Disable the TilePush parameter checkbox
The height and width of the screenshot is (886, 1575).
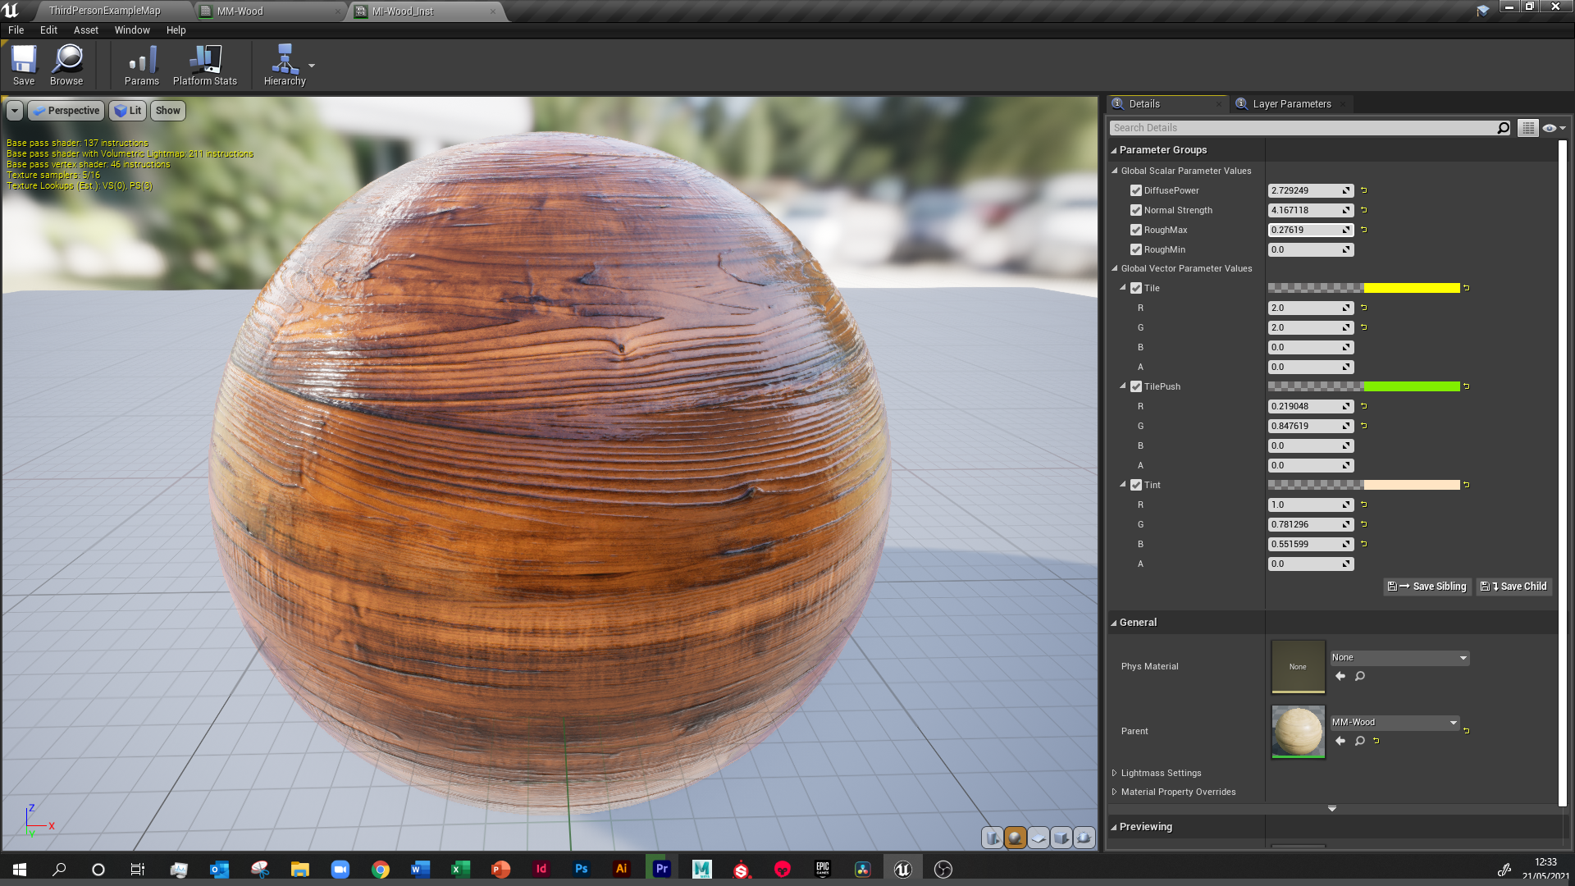(1136, 386)
